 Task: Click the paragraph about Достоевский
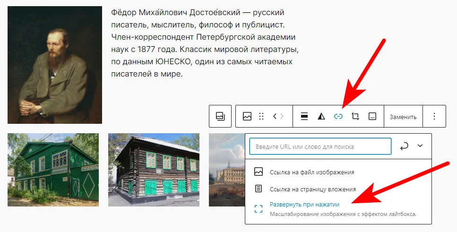(x=205, y=43)
